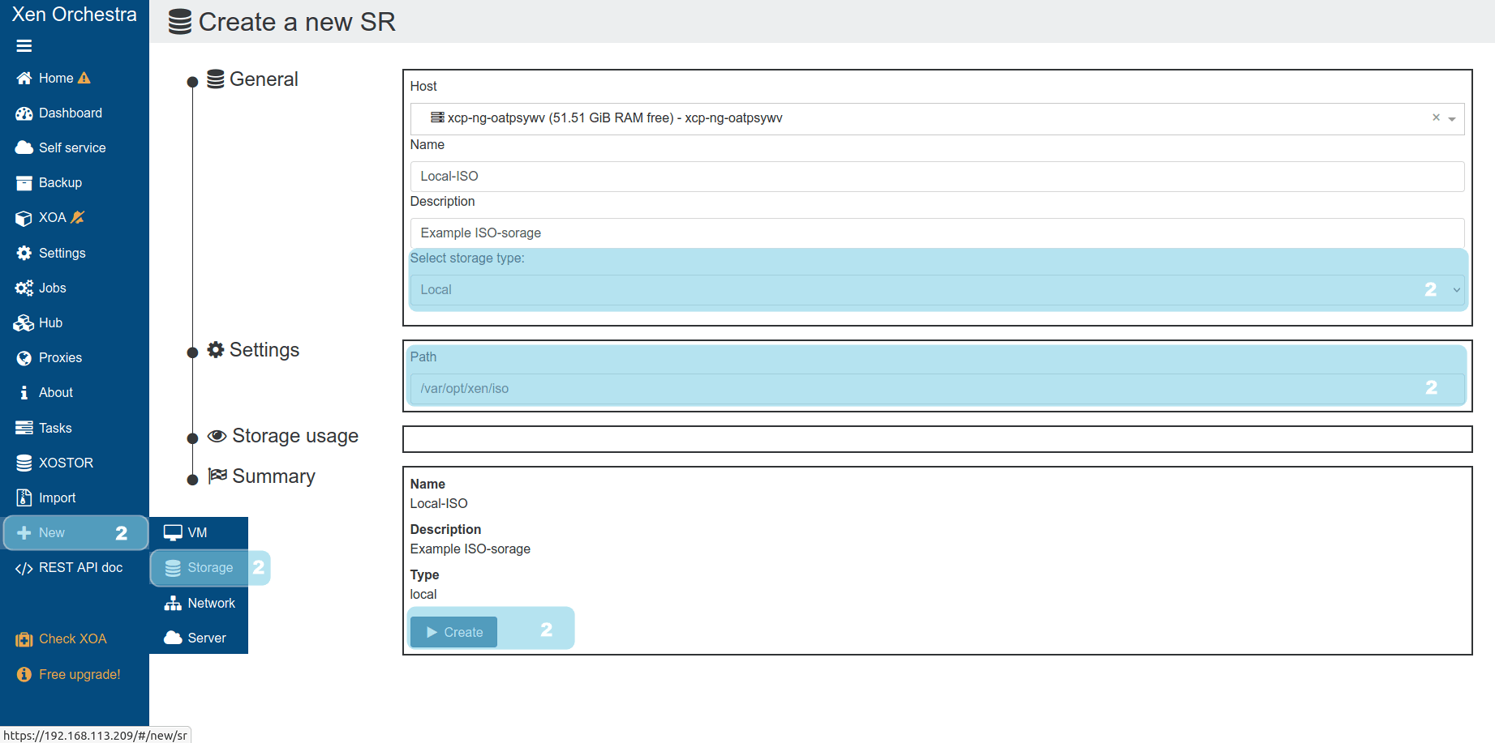
Task: Click the gear icon of sidebar Settings
Action: pos(24,253)
